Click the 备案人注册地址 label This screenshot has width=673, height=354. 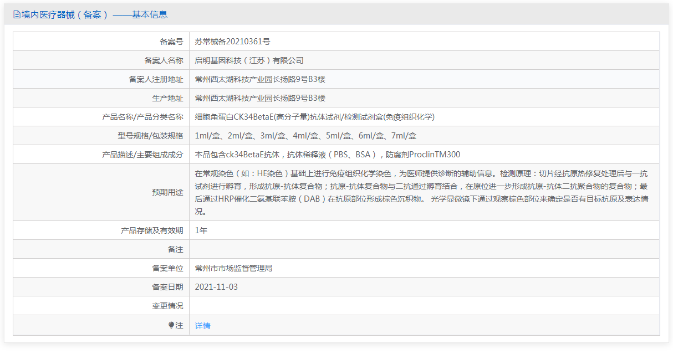point(156,79)
